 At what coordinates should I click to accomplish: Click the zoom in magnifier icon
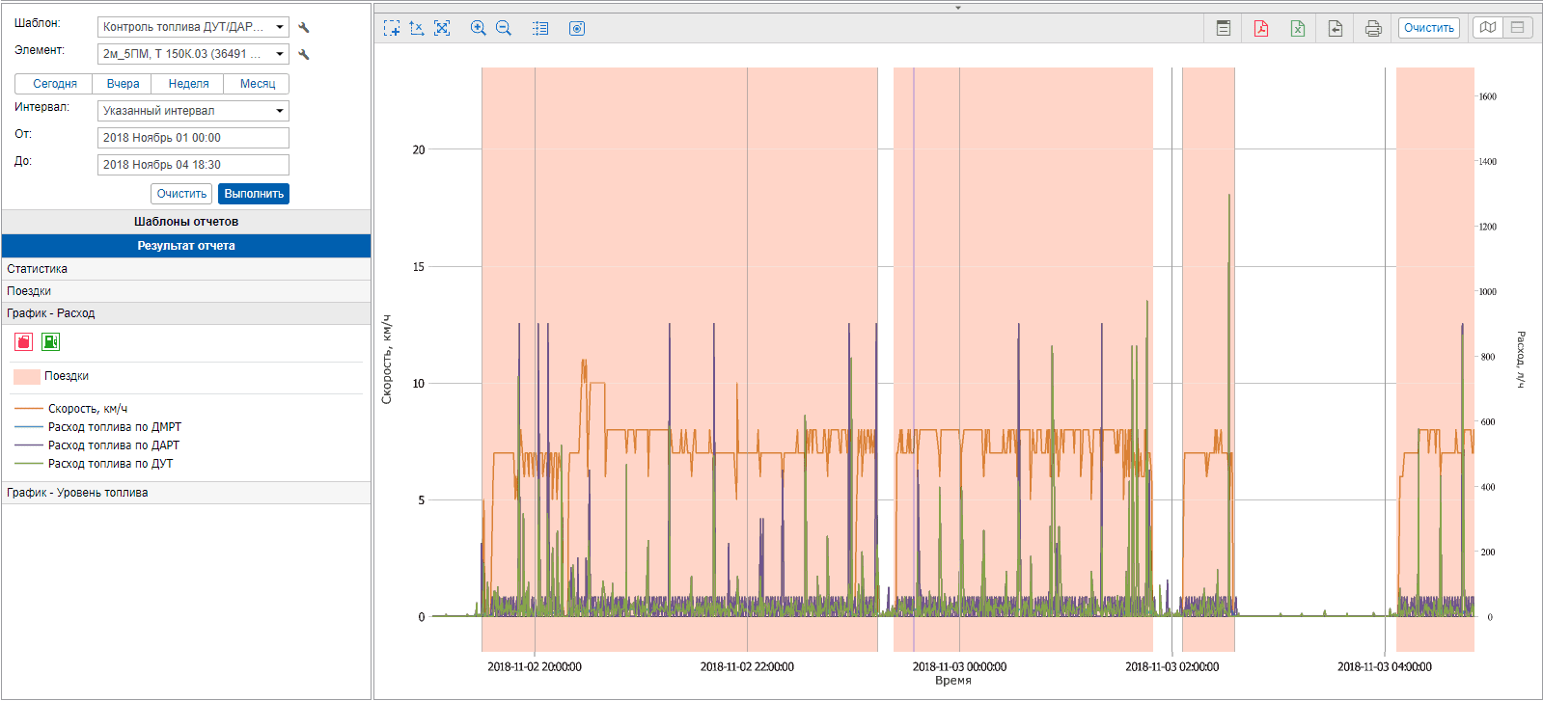478,28
